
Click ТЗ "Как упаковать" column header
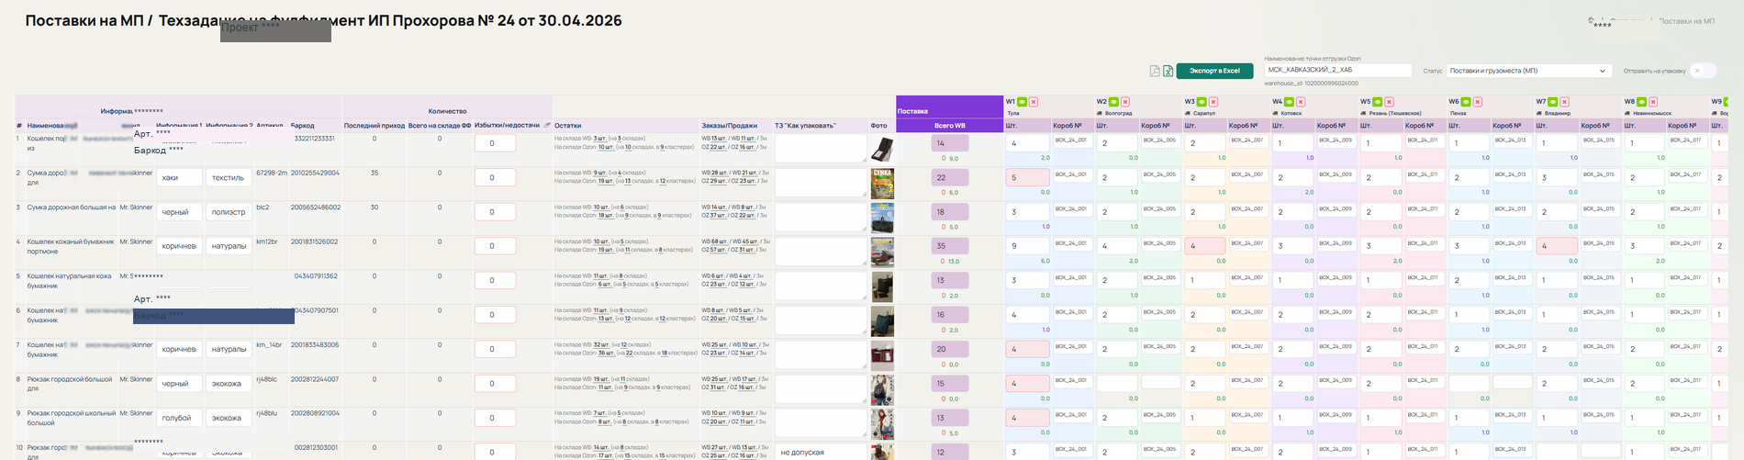805,126
